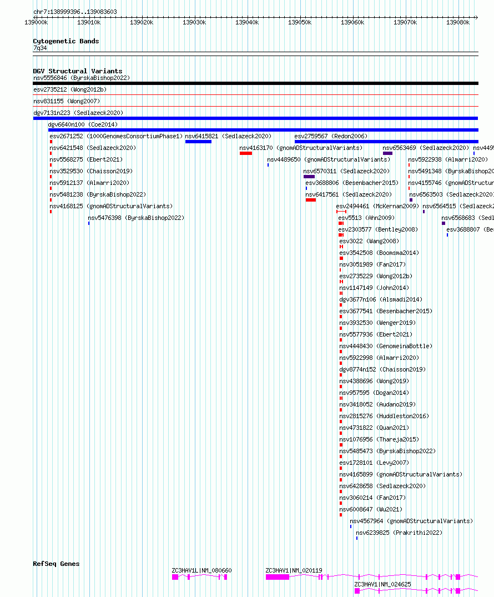Click esv2735229 (Wong2012b) label
The image size is (494, 597).
376,277
